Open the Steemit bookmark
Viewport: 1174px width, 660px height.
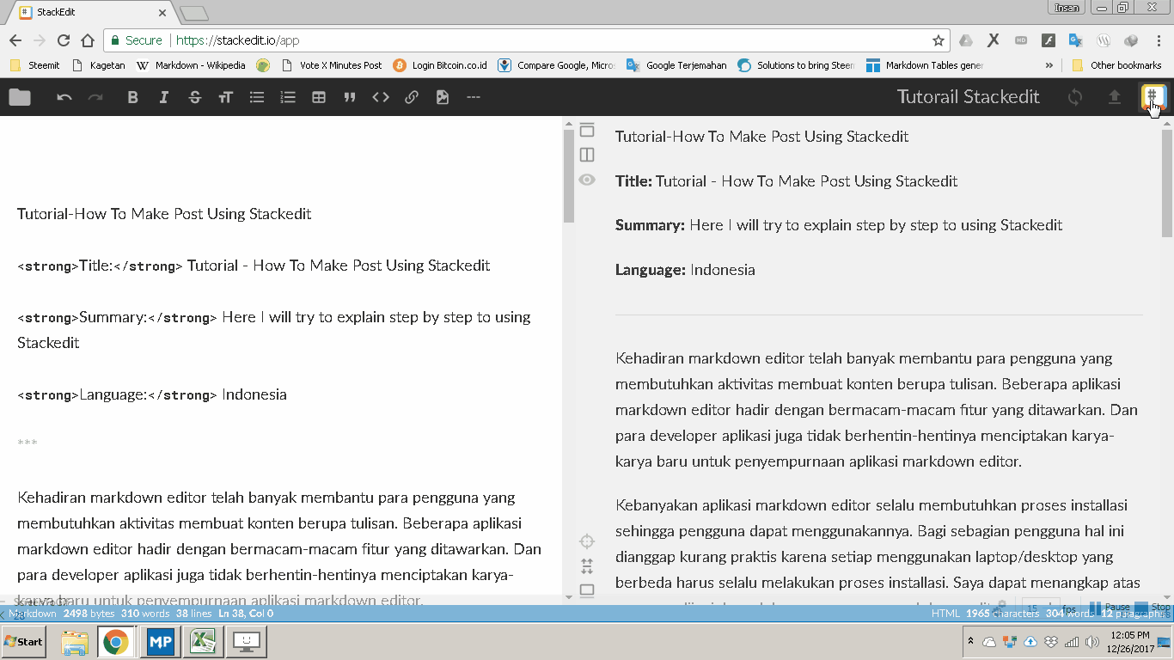point(35,65)
